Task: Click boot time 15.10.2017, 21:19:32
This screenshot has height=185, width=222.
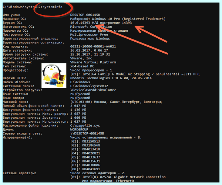Action: click(90, 54)
